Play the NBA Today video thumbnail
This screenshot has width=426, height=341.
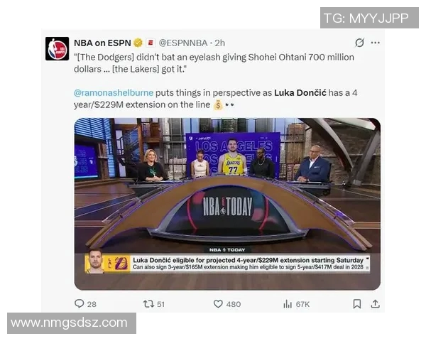(227, 204)
